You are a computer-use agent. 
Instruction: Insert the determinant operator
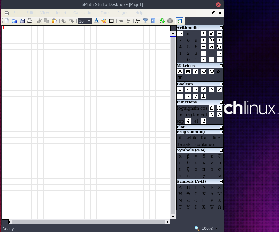click(x=188, y=71)
